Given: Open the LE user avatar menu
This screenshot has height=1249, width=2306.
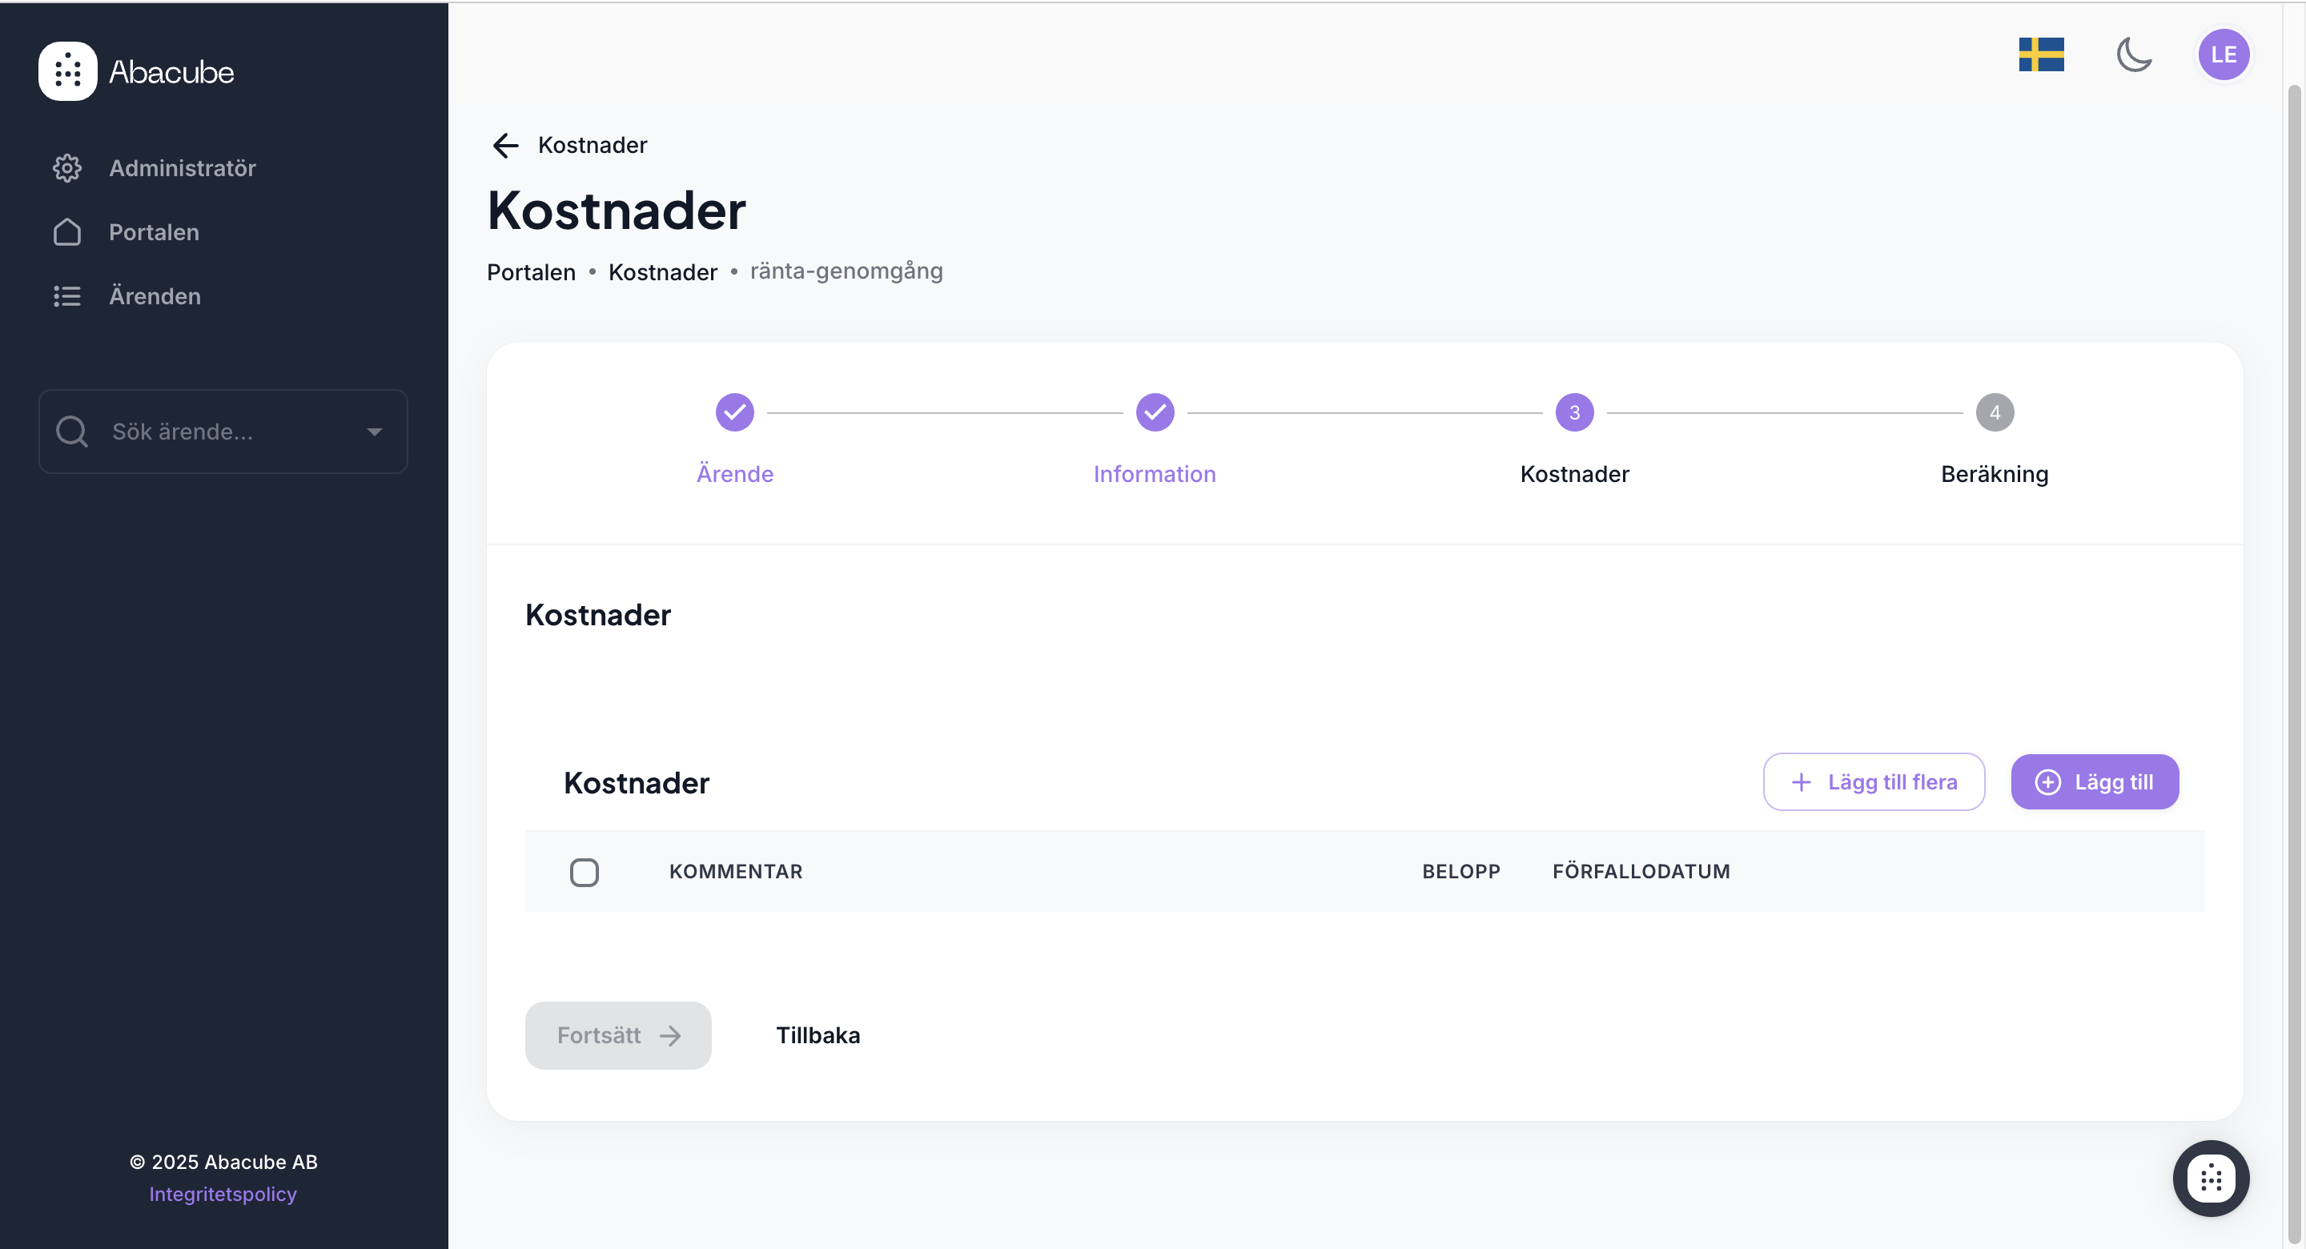Looking at the screenshot, I should pyautogui.click(x=2223, y=54).
